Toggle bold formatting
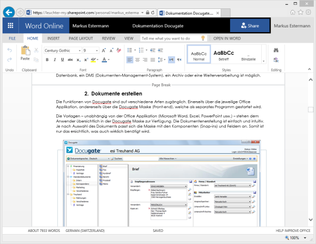316x244 pixels. [47, 60]
